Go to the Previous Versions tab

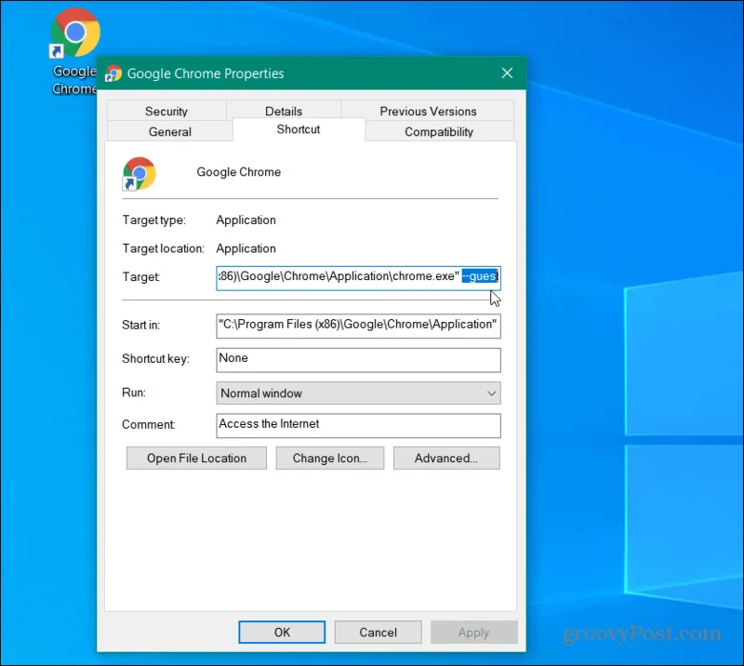click(428, 111)
